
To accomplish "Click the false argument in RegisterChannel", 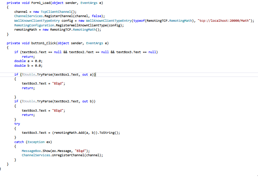I will (96, 16).
